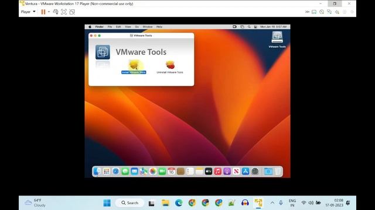This screenshot has height=210, width=375.
Task: Open Control Center in macOS menu bar
Action: pyautogui.click(x=255, y=27)
